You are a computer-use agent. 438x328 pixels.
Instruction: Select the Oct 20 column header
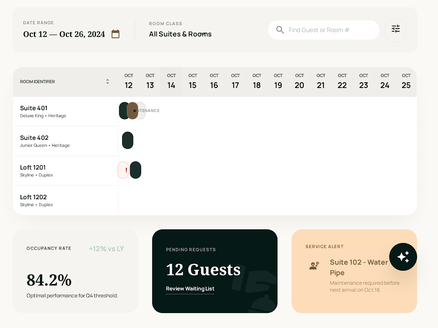pyautogui.click(x=299, y=82)
